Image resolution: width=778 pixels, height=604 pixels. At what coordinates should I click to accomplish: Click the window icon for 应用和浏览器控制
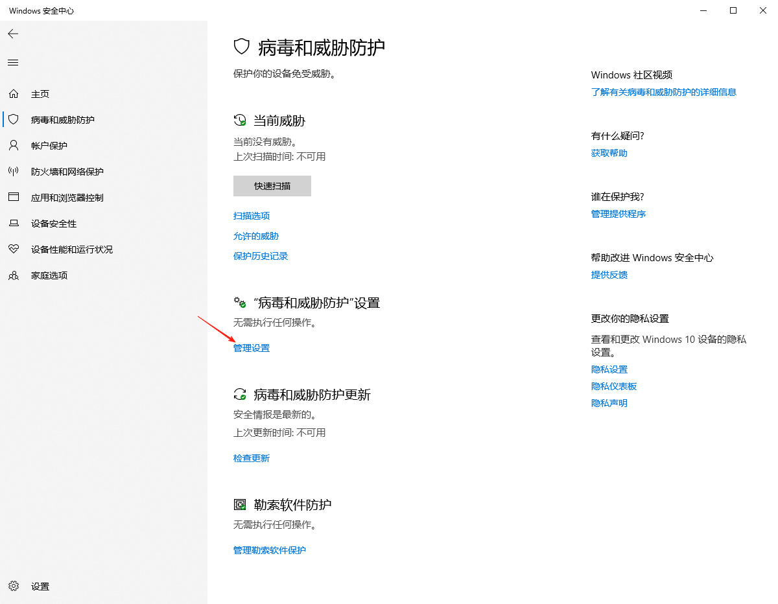coord(14,198)
